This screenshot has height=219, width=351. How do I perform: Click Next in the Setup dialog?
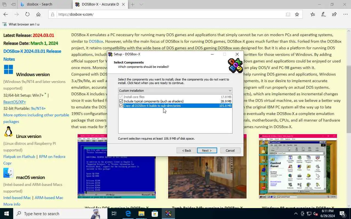point(207,151)
